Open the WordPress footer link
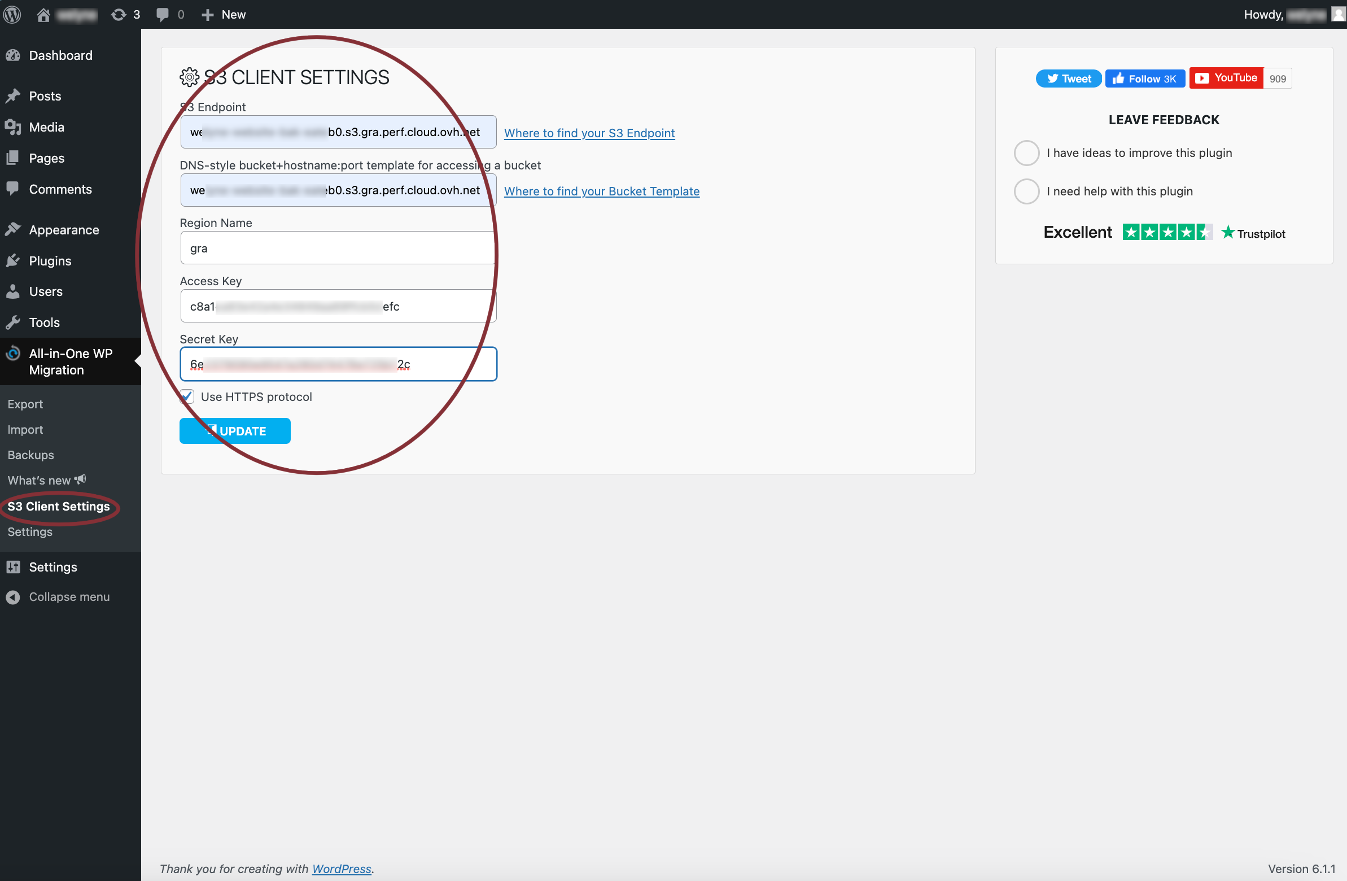Screen dimensions: 1347x881 [x=342, y=868]
